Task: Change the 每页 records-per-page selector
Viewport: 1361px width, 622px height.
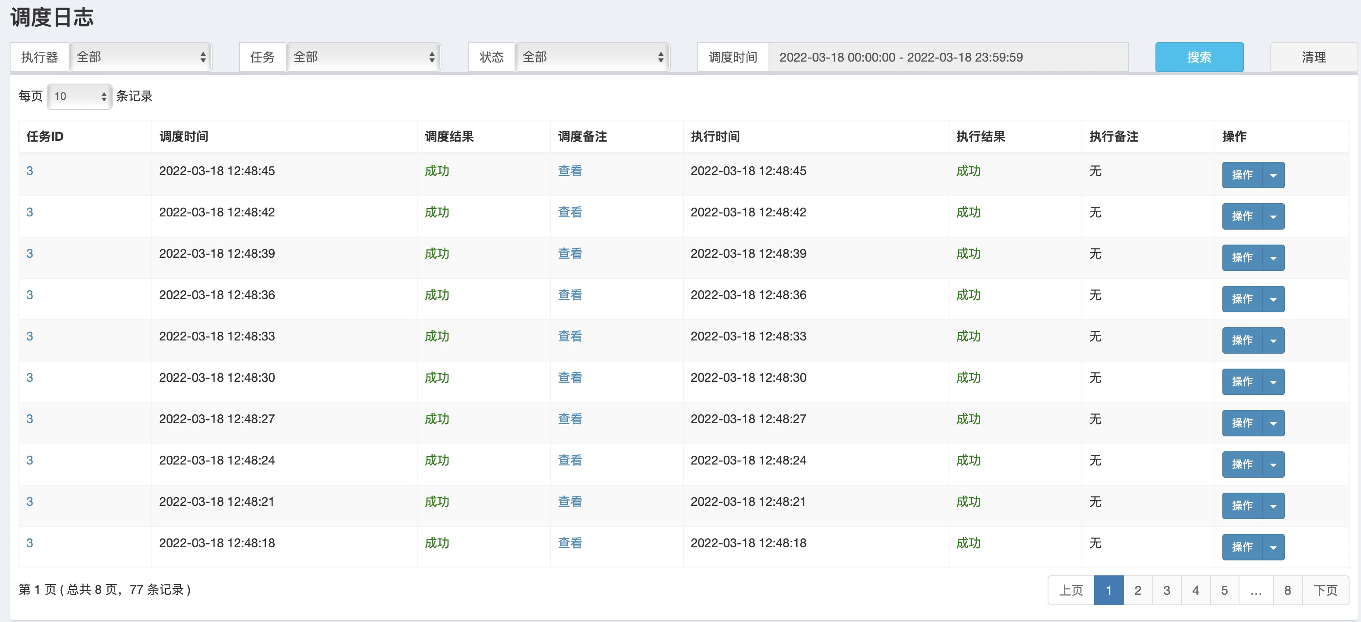Action: [79, 96]
